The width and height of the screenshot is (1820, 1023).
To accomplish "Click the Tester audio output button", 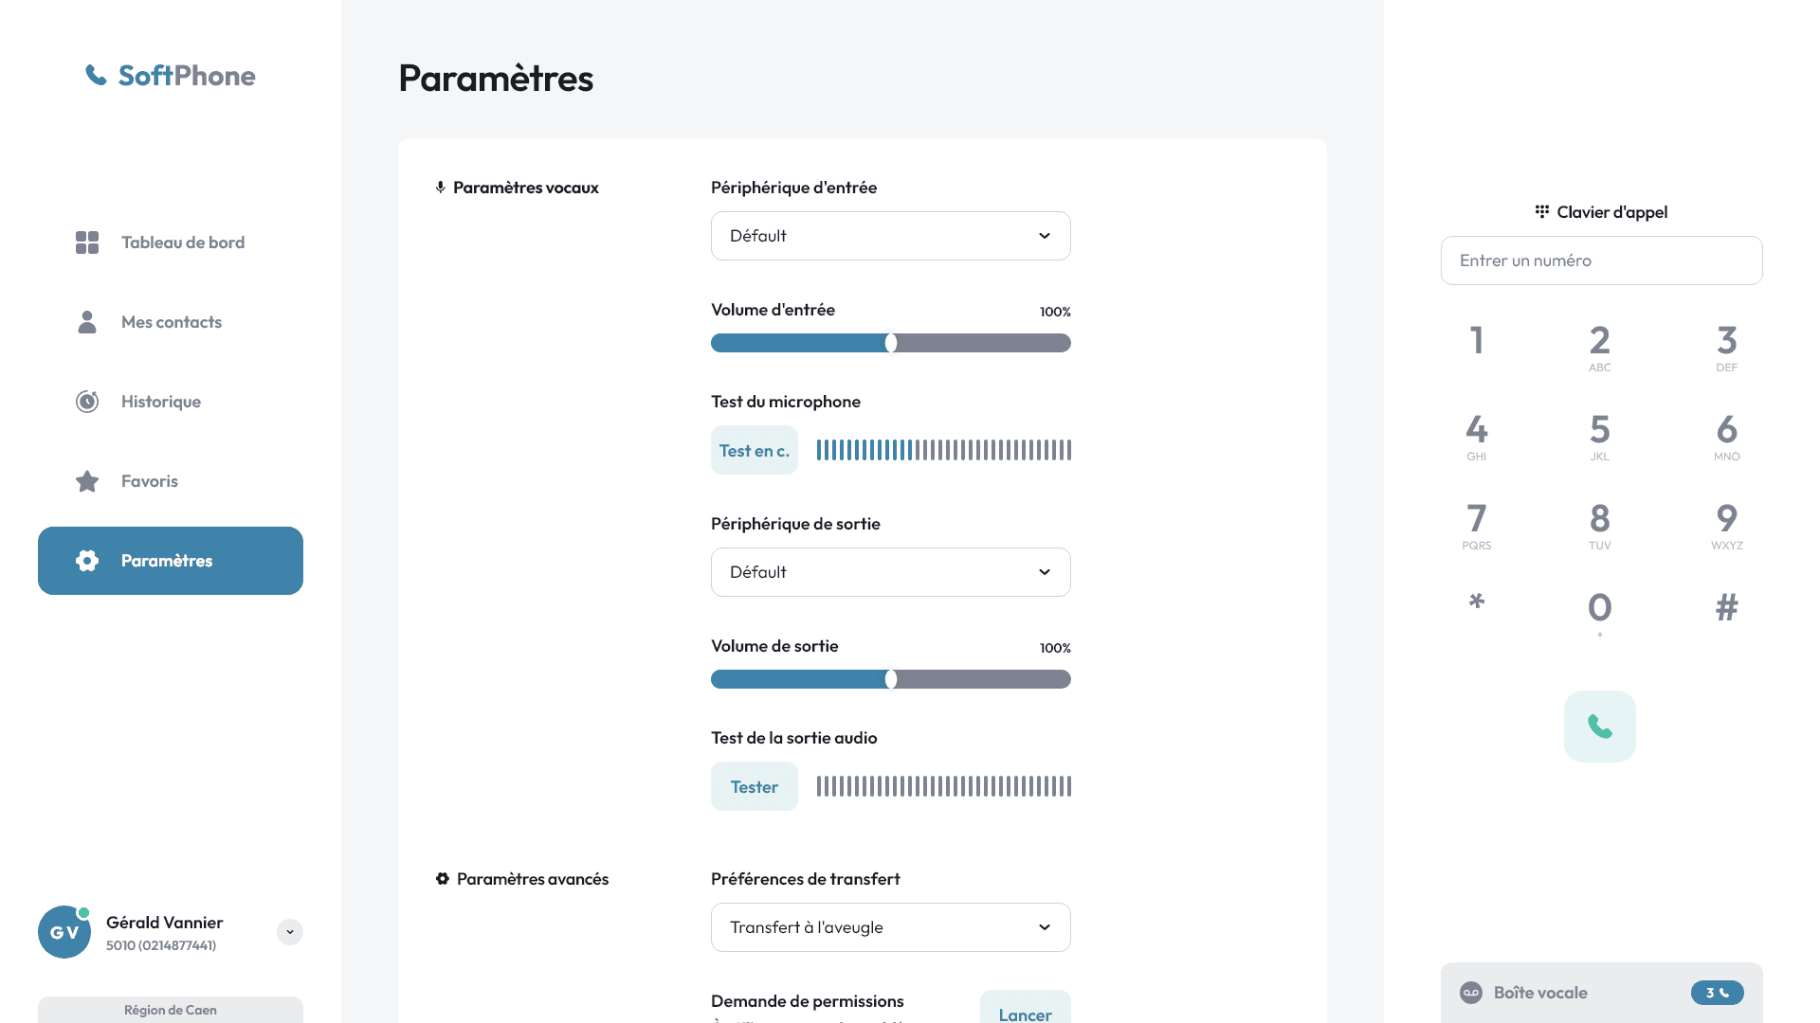I will click(754, 786).
